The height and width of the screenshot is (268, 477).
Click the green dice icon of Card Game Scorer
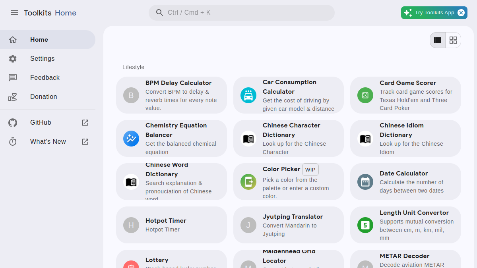[365, 95]
